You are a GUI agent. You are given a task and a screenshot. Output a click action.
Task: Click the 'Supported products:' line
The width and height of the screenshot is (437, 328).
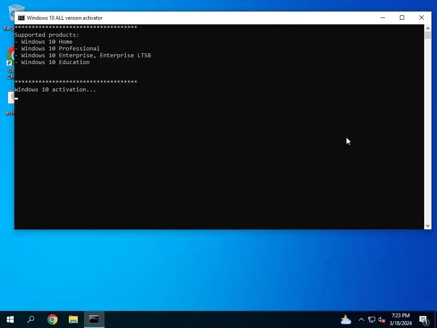[47, 35]
